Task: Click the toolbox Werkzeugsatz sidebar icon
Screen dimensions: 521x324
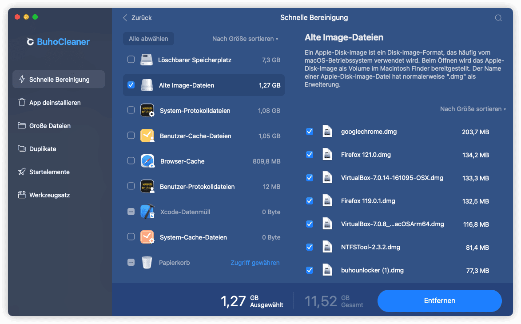Action: (x=22, y=195)
